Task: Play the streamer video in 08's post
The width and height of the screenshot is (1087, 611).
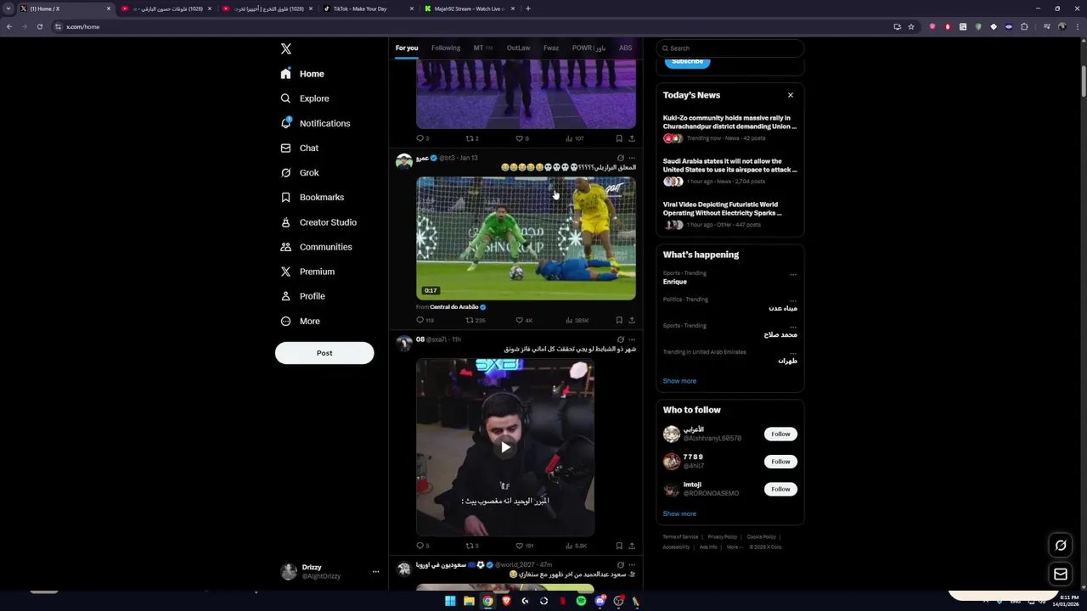Action: pyautogui.click(x=505, y=447)
